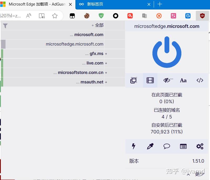Viewport: 210px width, 180px height.
Task: Click the cookie extension icon
Action: pos(87,16)
